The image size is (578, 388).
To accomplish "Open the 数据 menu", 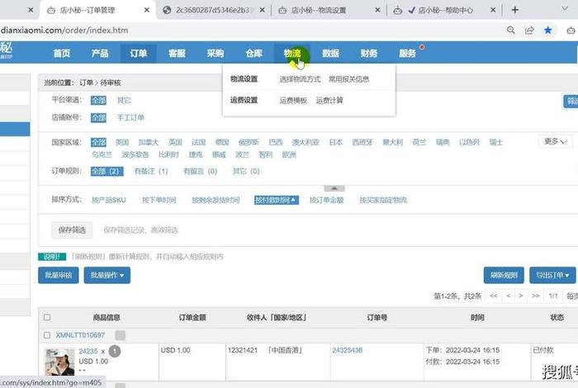I will point(330,54).
